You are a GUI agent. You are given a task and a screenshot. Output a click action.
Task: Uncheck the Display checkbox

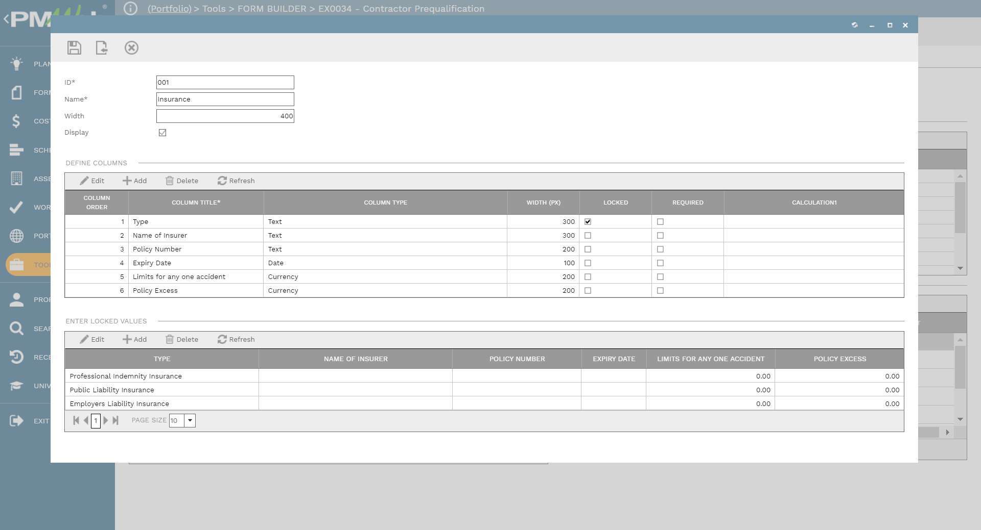(x=162, y=133)
